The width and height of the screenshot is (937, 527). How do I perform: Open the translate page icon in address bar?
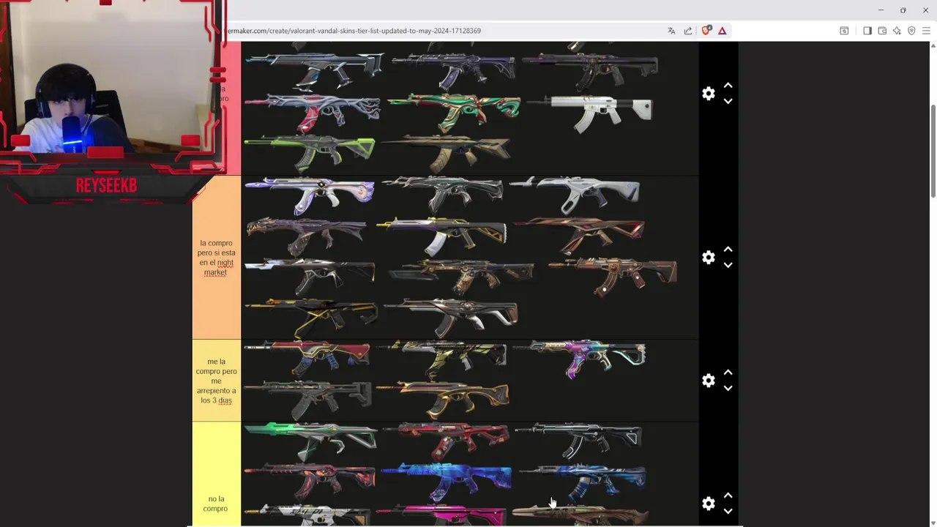pos(671,31)
